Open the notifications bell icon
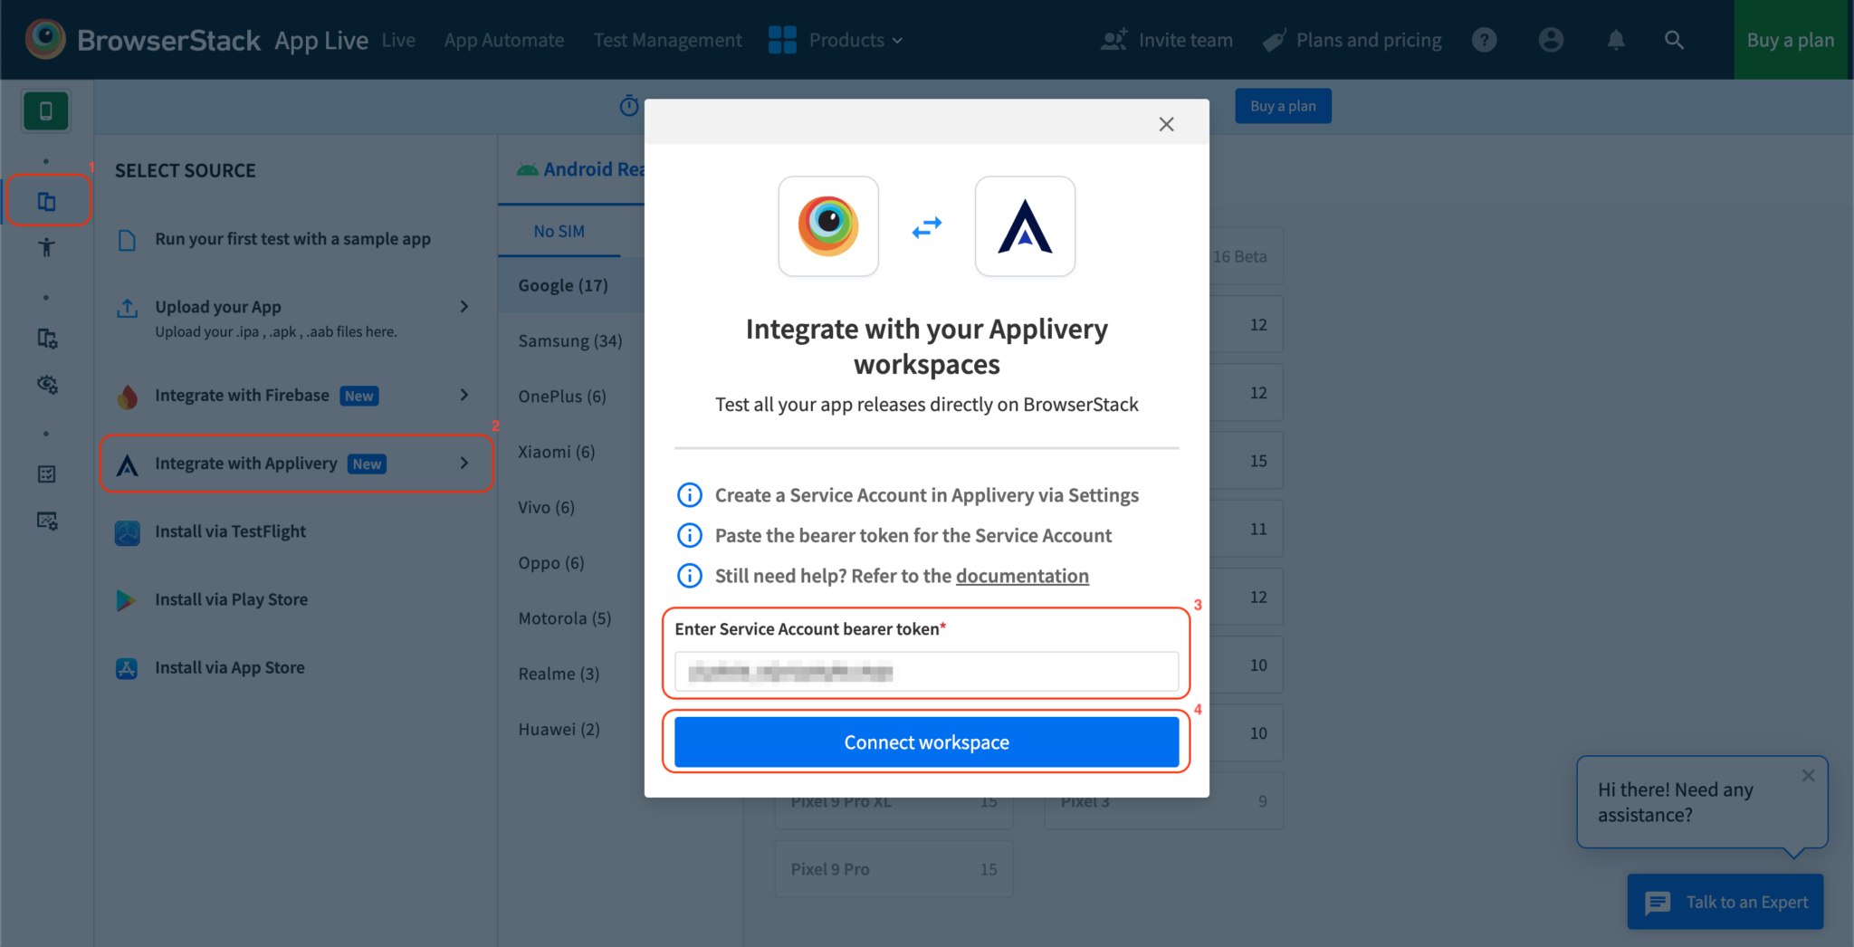 1615,40
